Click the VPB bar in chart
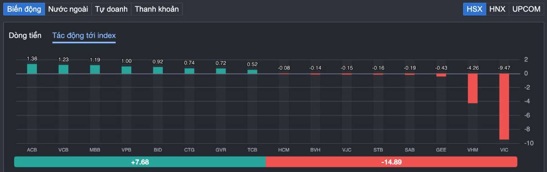 click(x=126, y=70)
